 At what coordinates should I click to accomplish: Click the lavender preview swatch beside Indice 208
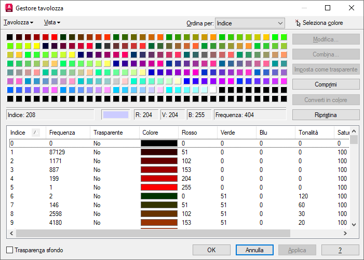116,115
